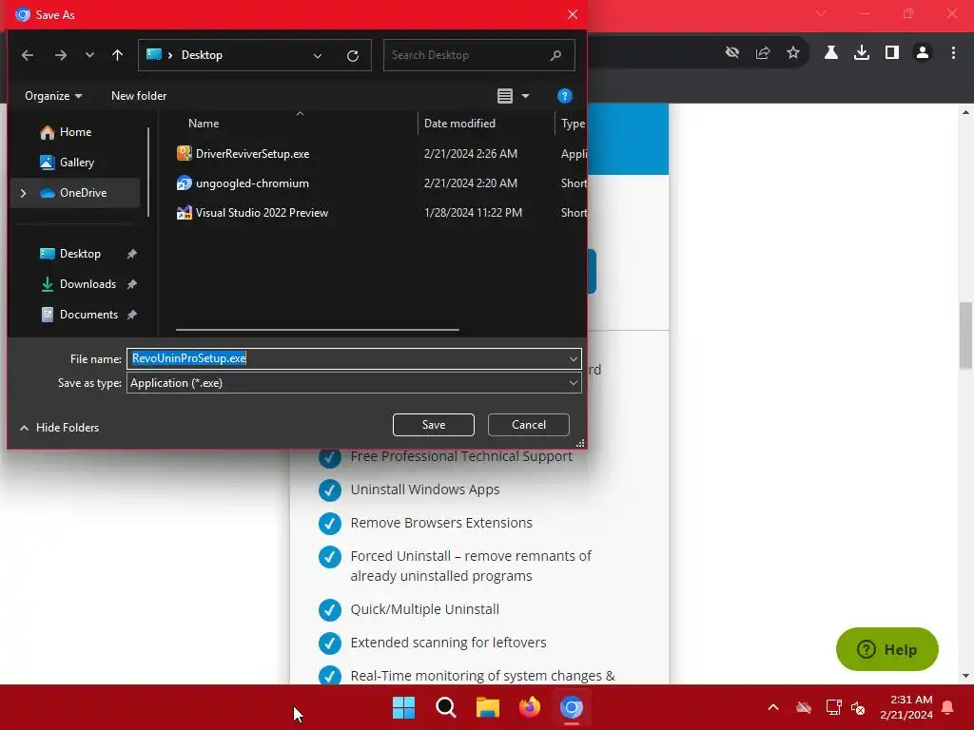Image resolution: width=974 pixels, height=730 pixels.
Task: Expand the File name dropdown arrow
Action: (x=573, y=358)
